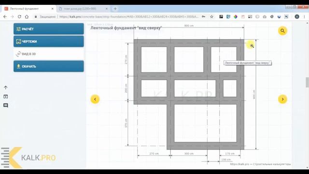
Task: Open the РАСЧЁТ section
Action: [x=48, y=29]
